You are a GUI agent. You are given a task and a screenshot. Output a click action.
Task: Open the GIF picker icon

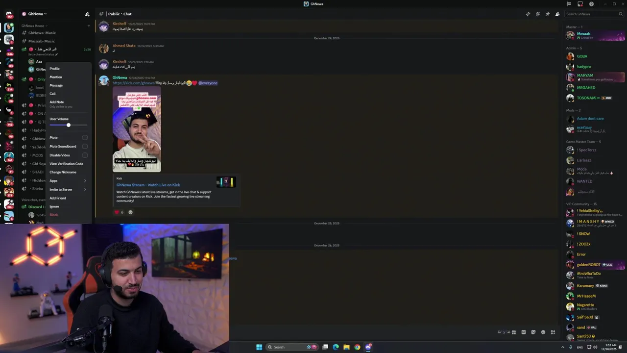524,332
